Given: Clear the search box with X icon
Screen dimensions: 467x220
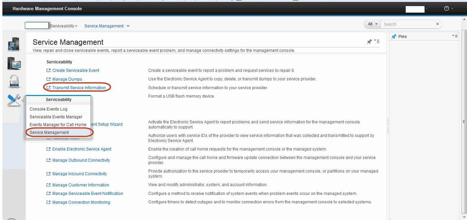Looking at the screenshot, I should coord(437,24).
